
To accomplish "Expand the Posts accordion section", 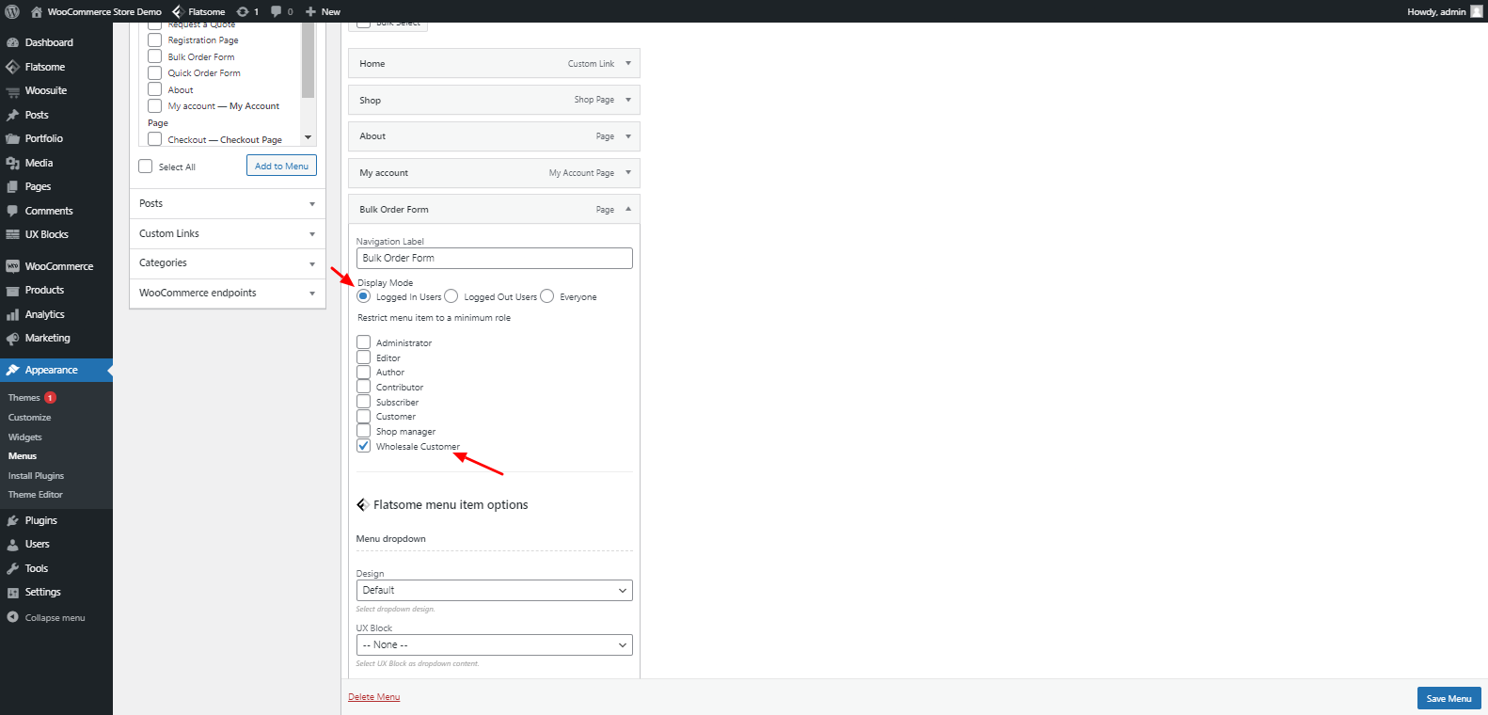I will [x=228, y=203].
